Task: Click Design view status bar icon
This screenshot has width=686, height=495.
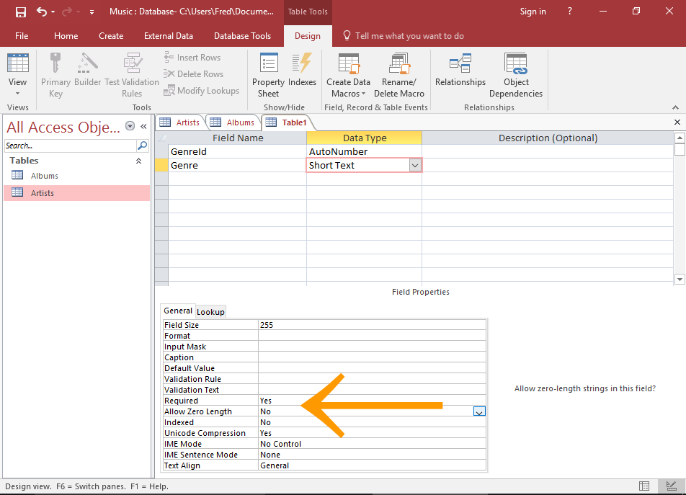Action: point(671,486)
